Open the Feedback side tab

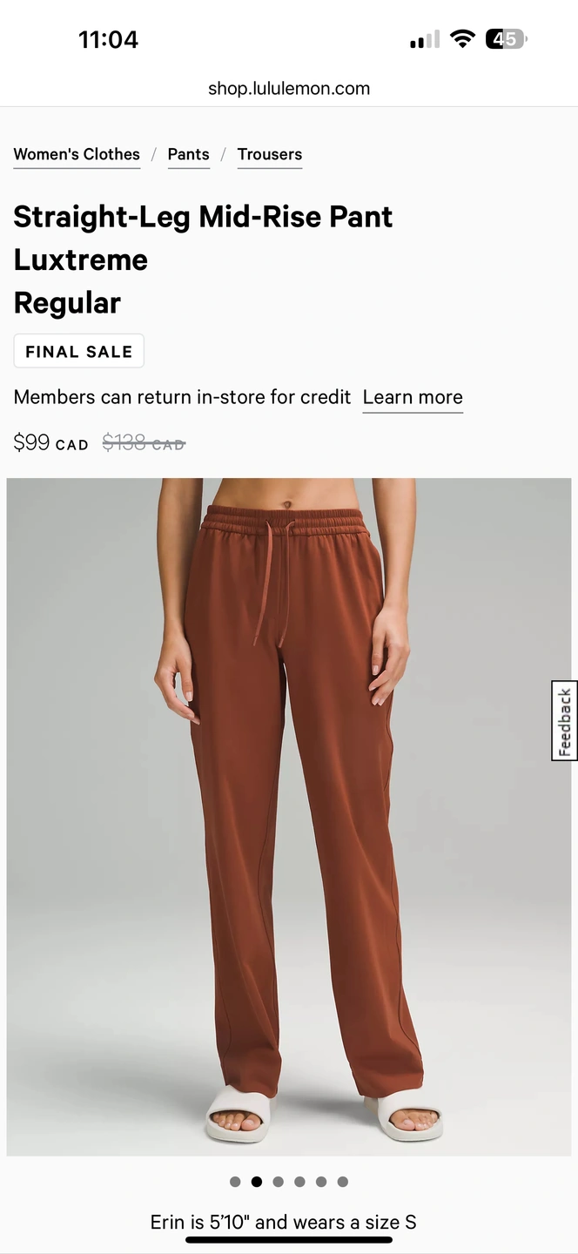pos(564,721)
